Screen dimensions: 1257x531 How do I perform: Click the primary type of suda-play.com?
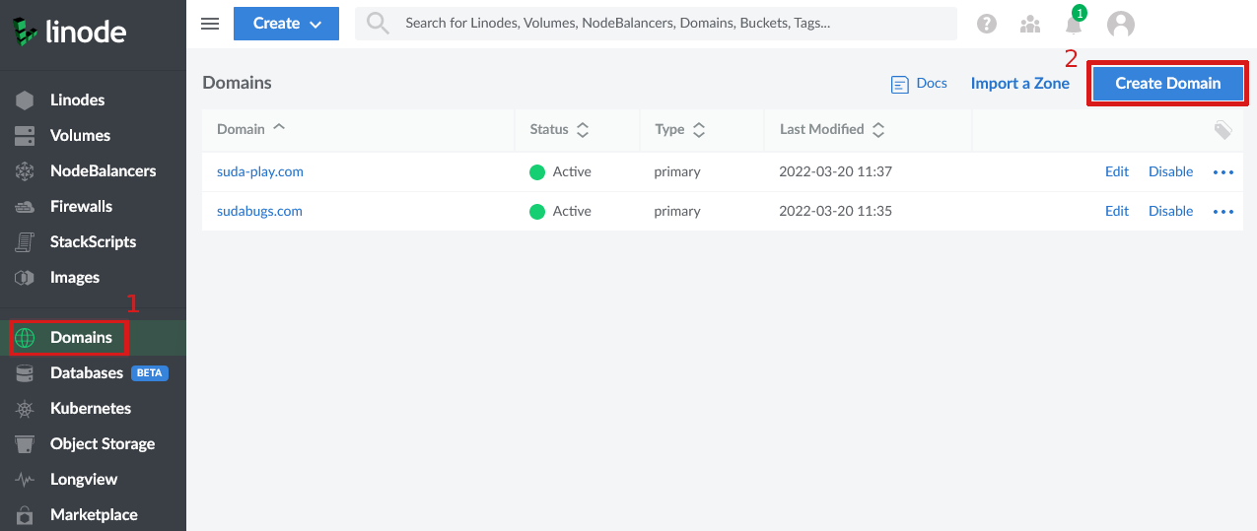pyautogui.click(x=677, y=171)
